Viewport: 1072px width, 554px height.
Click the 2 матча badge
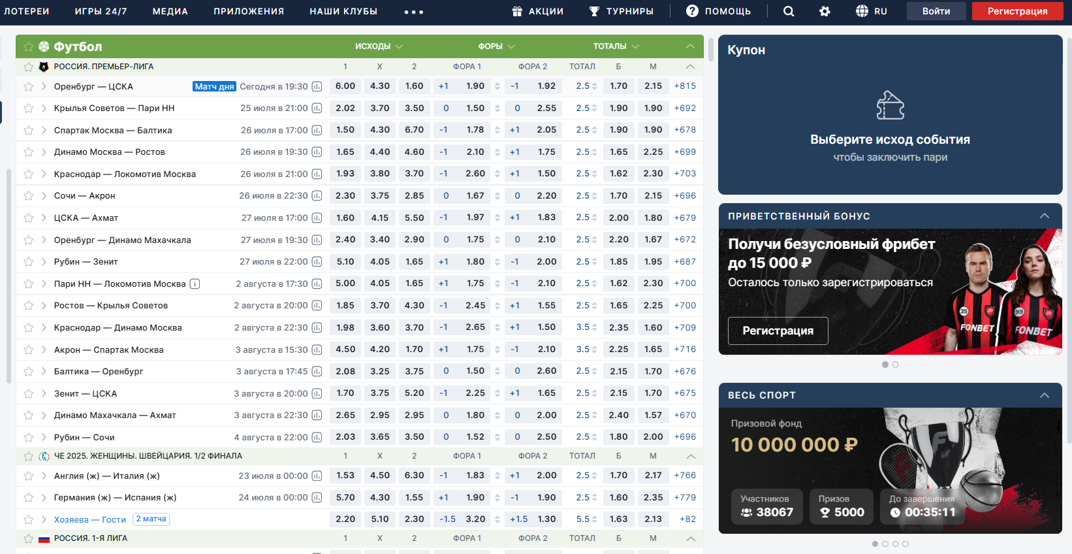pos(151,519)
